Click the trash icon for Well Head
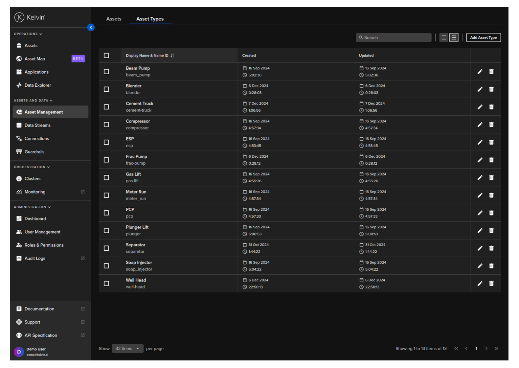 point(491,284)
